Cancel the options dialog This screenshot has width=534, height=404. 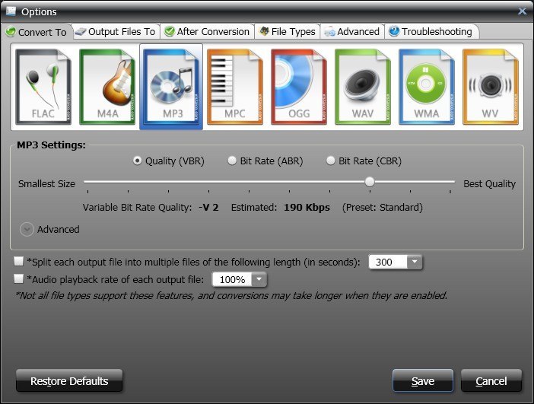[491, 381]
